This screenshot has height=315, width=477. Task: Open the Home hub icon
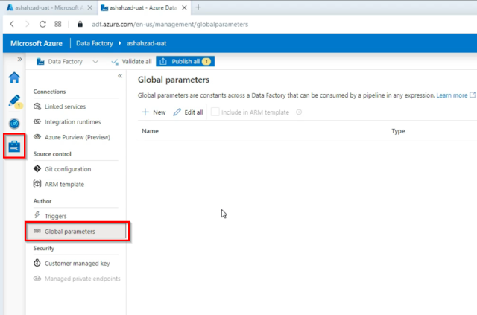14,77
